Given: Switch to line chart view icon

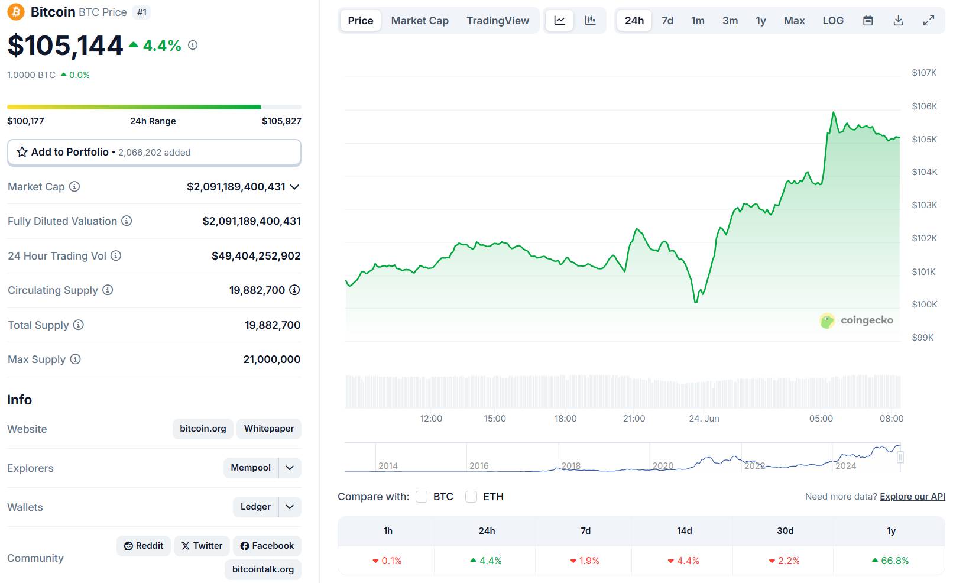Looking at the screenshot, I should 559,21.
